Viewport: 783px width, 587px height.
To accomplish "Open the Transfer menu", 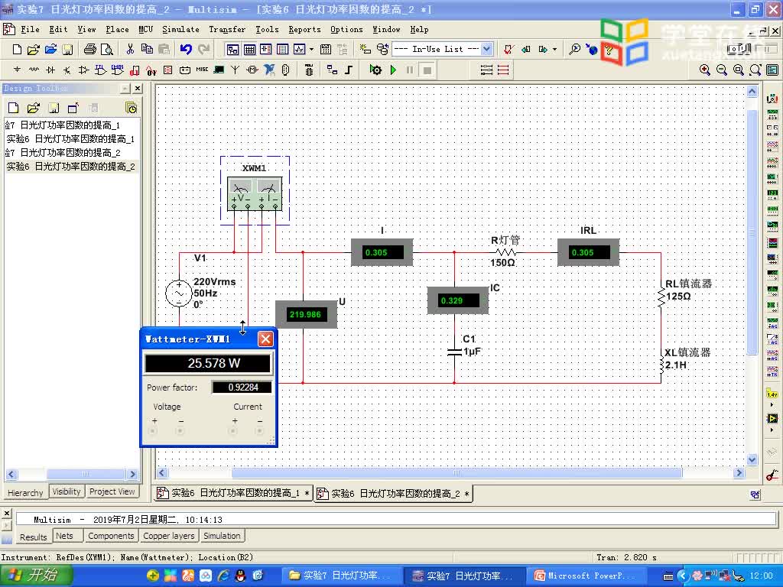I will (x=227, y=30).
